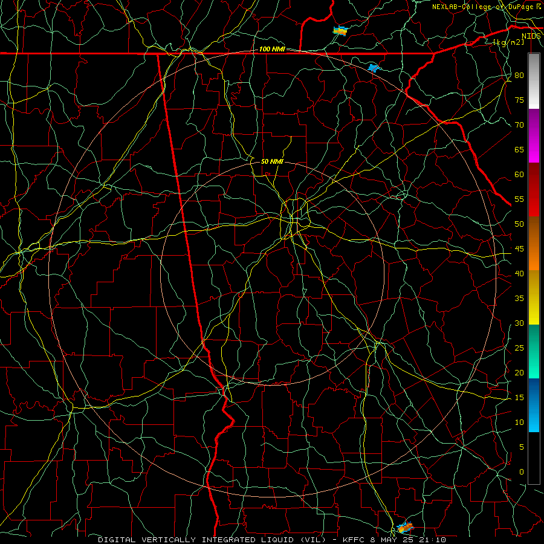Screen dimensions: 544x544
Task: Click the 100 NMI range ring label
Action: tap(272, 50)
